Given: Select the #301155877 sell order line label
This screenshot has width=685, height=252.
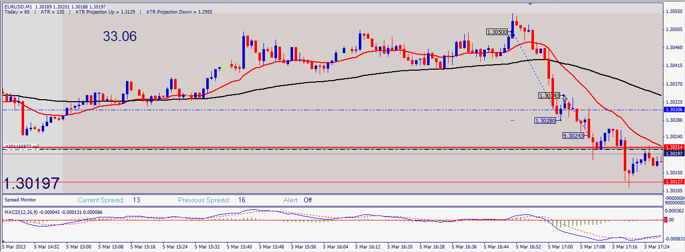Looking at the screenshot, I should [x=22, y=147].
